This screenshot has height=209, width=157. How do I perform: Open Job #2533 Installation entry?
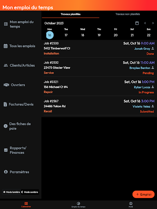[99, 48]
